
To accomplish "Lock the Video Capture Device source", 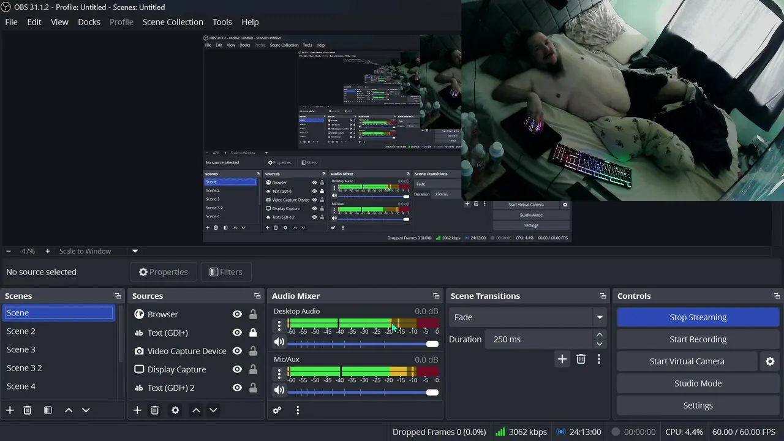I will (253, 351).
